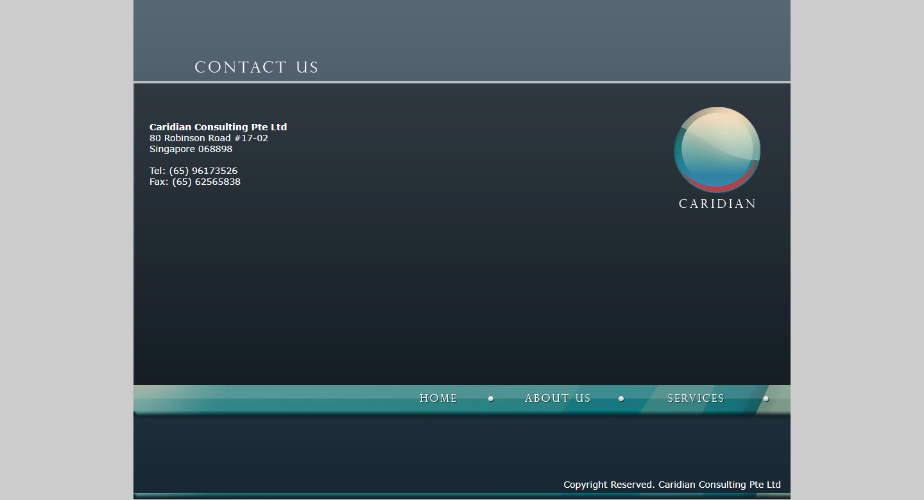
Task: Click the blue-grey header banner above the heading
Action: (x=462, y=29)
